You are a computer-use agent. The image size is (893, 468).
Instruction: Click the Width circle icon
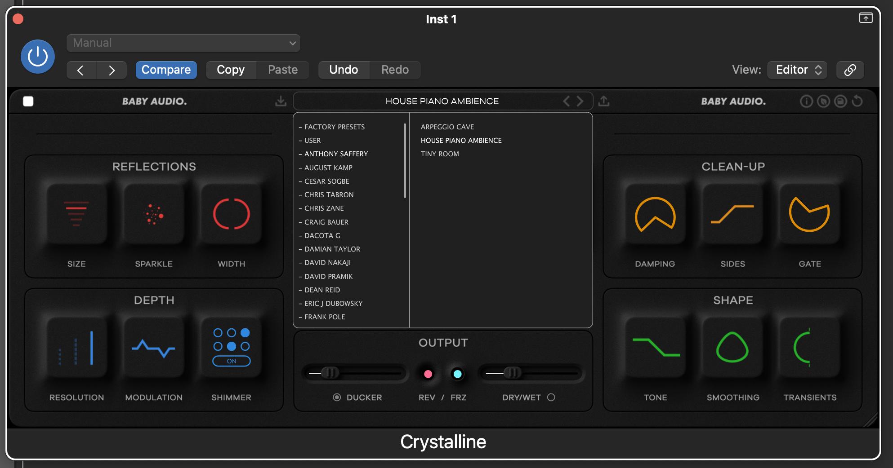231,214
